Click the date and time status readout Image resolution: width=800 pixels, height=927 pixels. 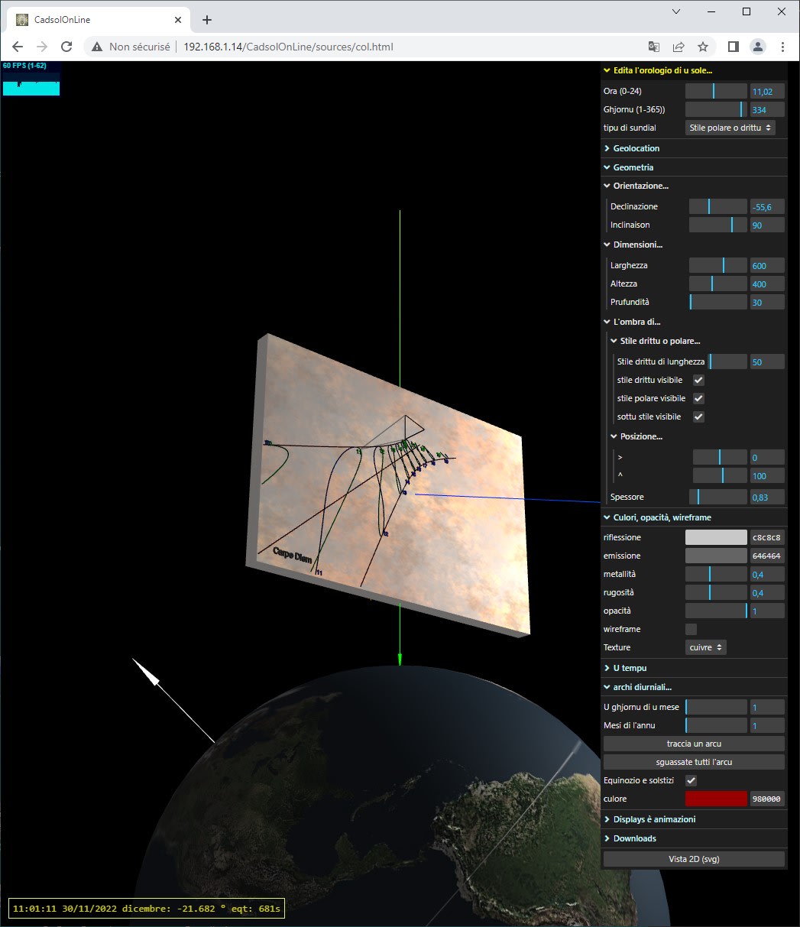147,908
